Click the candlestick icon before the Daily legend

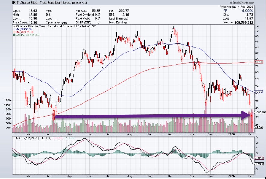14,26
